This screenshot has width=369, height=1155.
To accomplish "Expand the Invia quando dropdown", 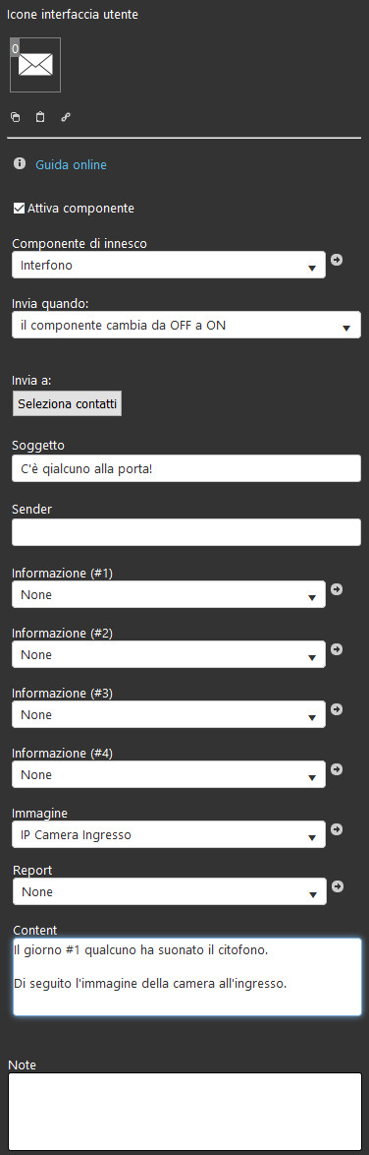I will coord(185,325).
